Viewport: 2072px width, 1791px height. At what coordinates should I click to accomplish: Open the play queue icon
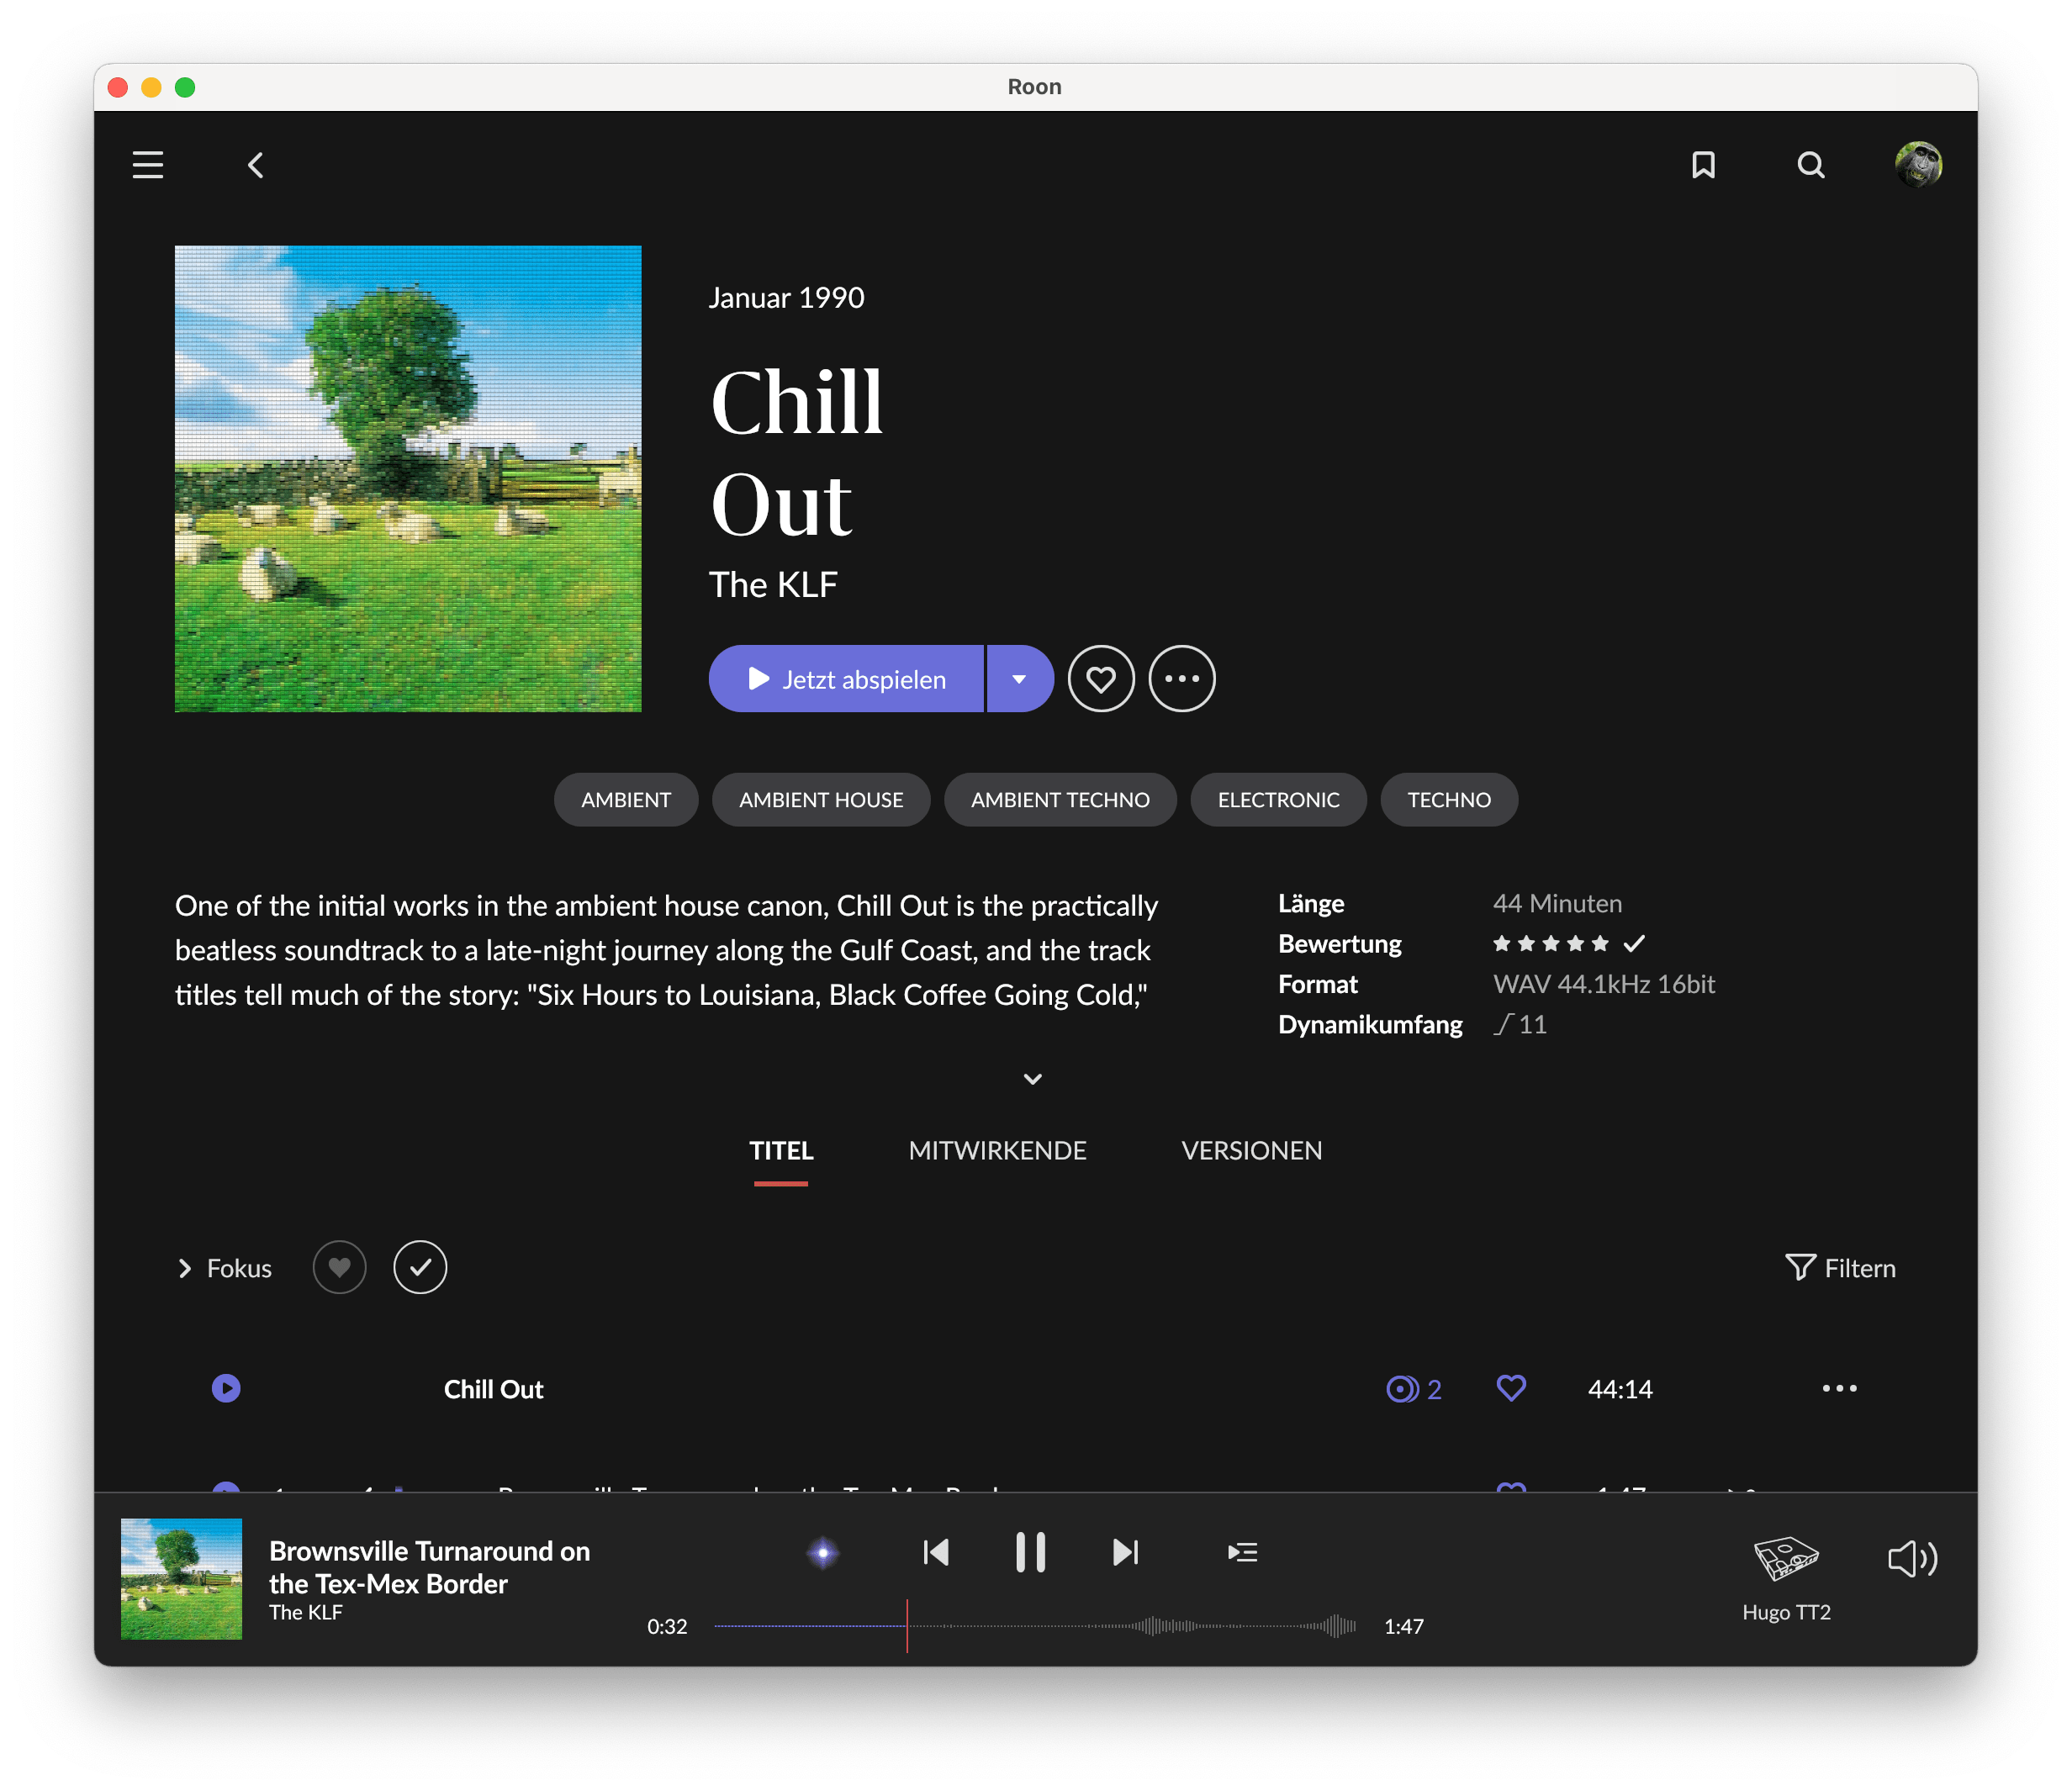tap(1242, 1552)
